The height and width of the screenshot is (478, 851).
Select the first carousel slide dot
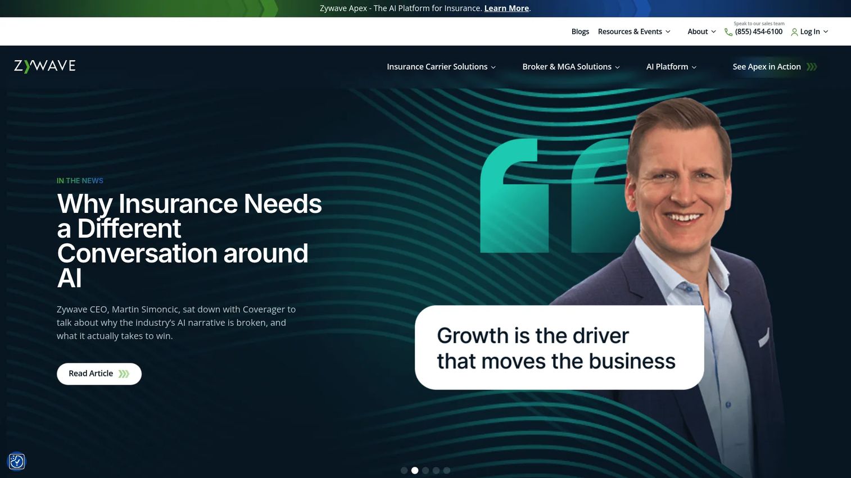[404, 471]
